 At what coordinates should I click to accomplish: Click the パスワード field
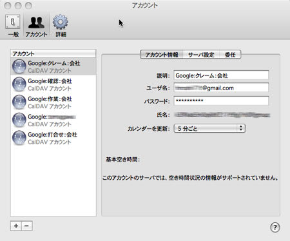point(221,101)
